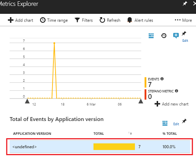Click the 'Total of Events by Application version' heading
Viewport: 196px width, 161px height.
click(56, 119)
